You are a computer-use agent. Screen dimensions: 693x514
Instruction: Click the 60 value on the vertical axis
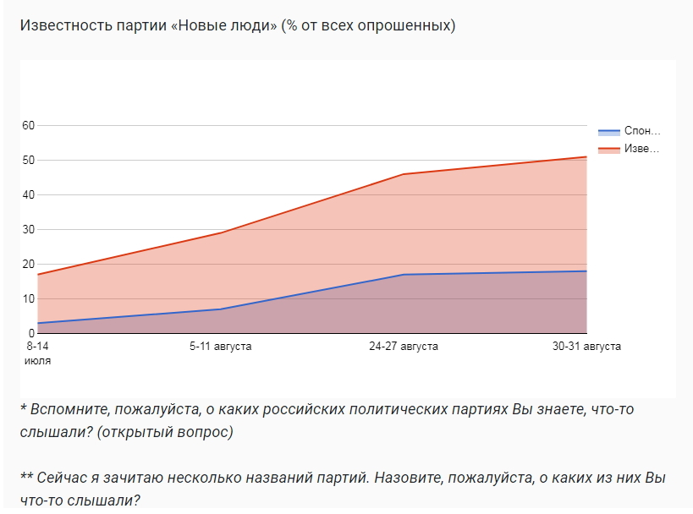click(28, 126)
